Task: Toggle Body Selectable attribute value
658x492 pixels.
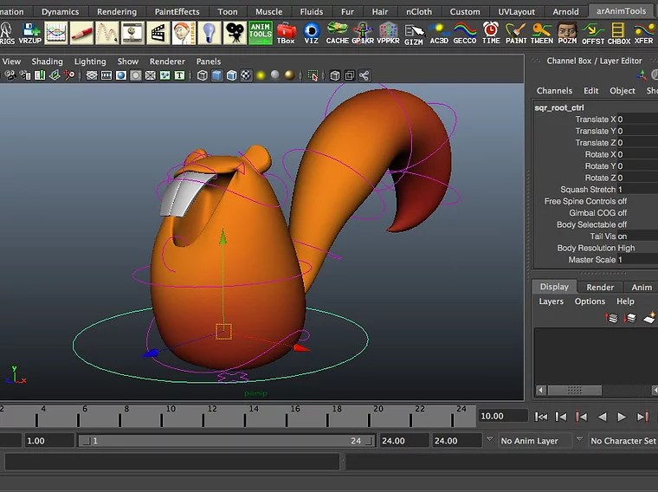Action: click(x=622, y=224)
